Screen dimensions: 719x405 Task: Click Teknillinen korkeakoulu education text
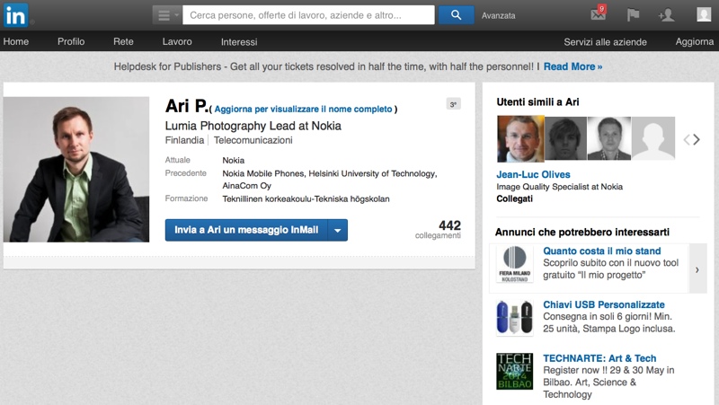(x=306, y=198)
